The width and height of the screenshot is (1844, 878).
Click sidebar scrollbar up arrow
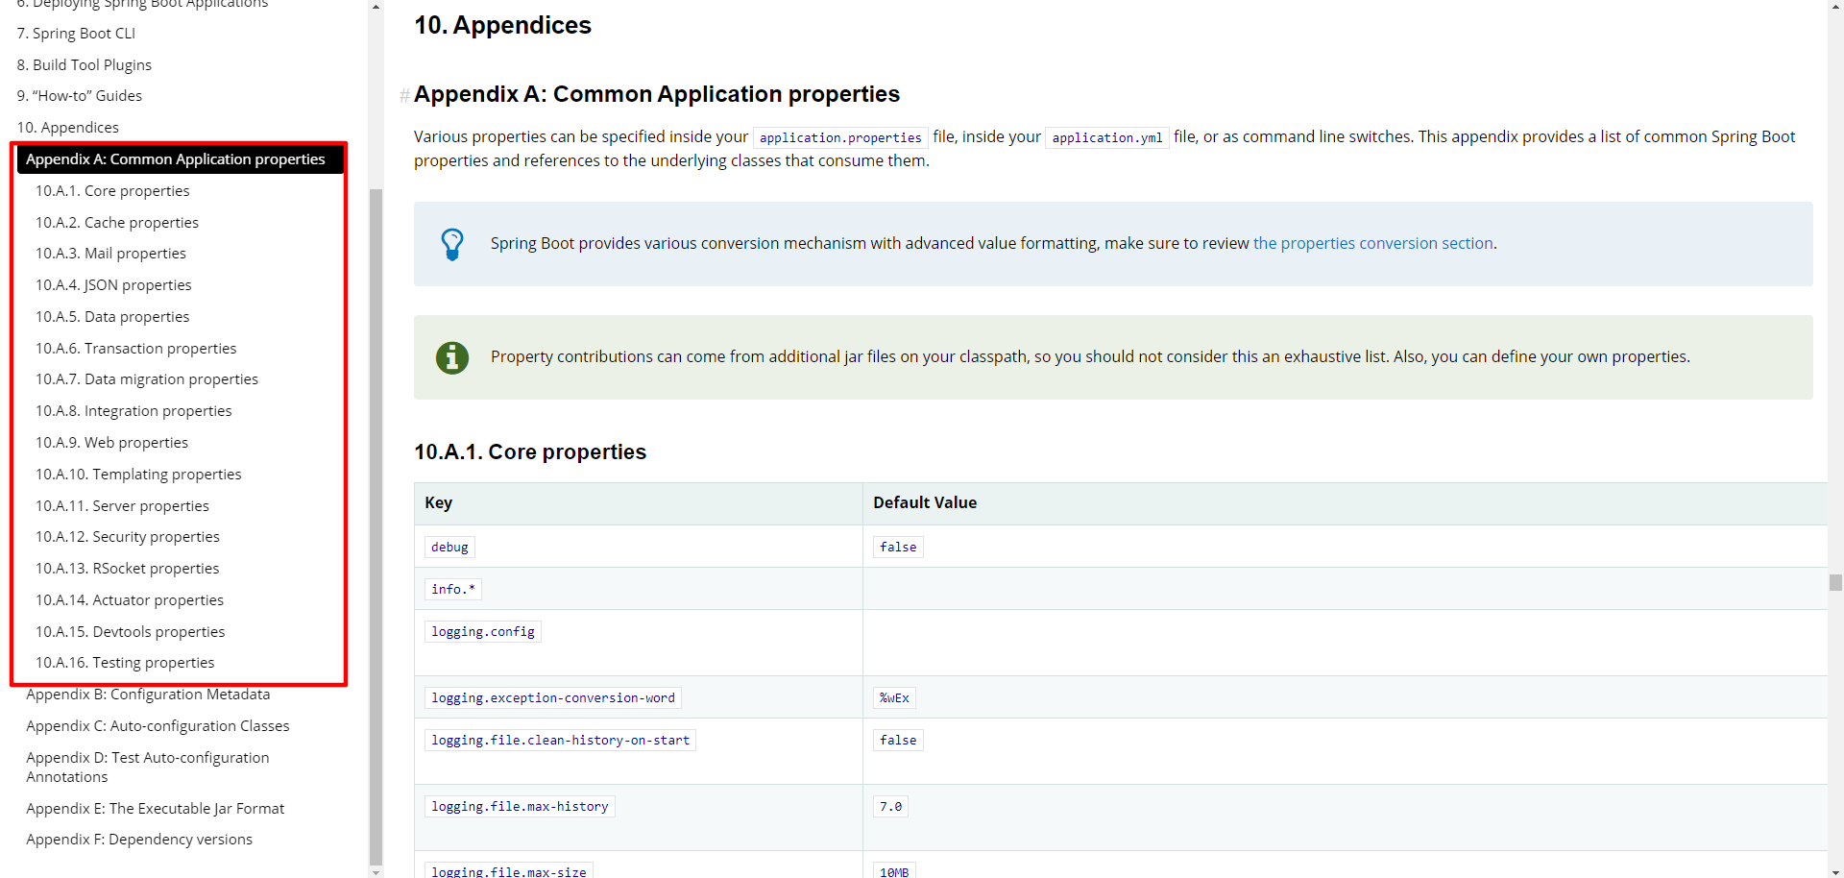(376, 7)
